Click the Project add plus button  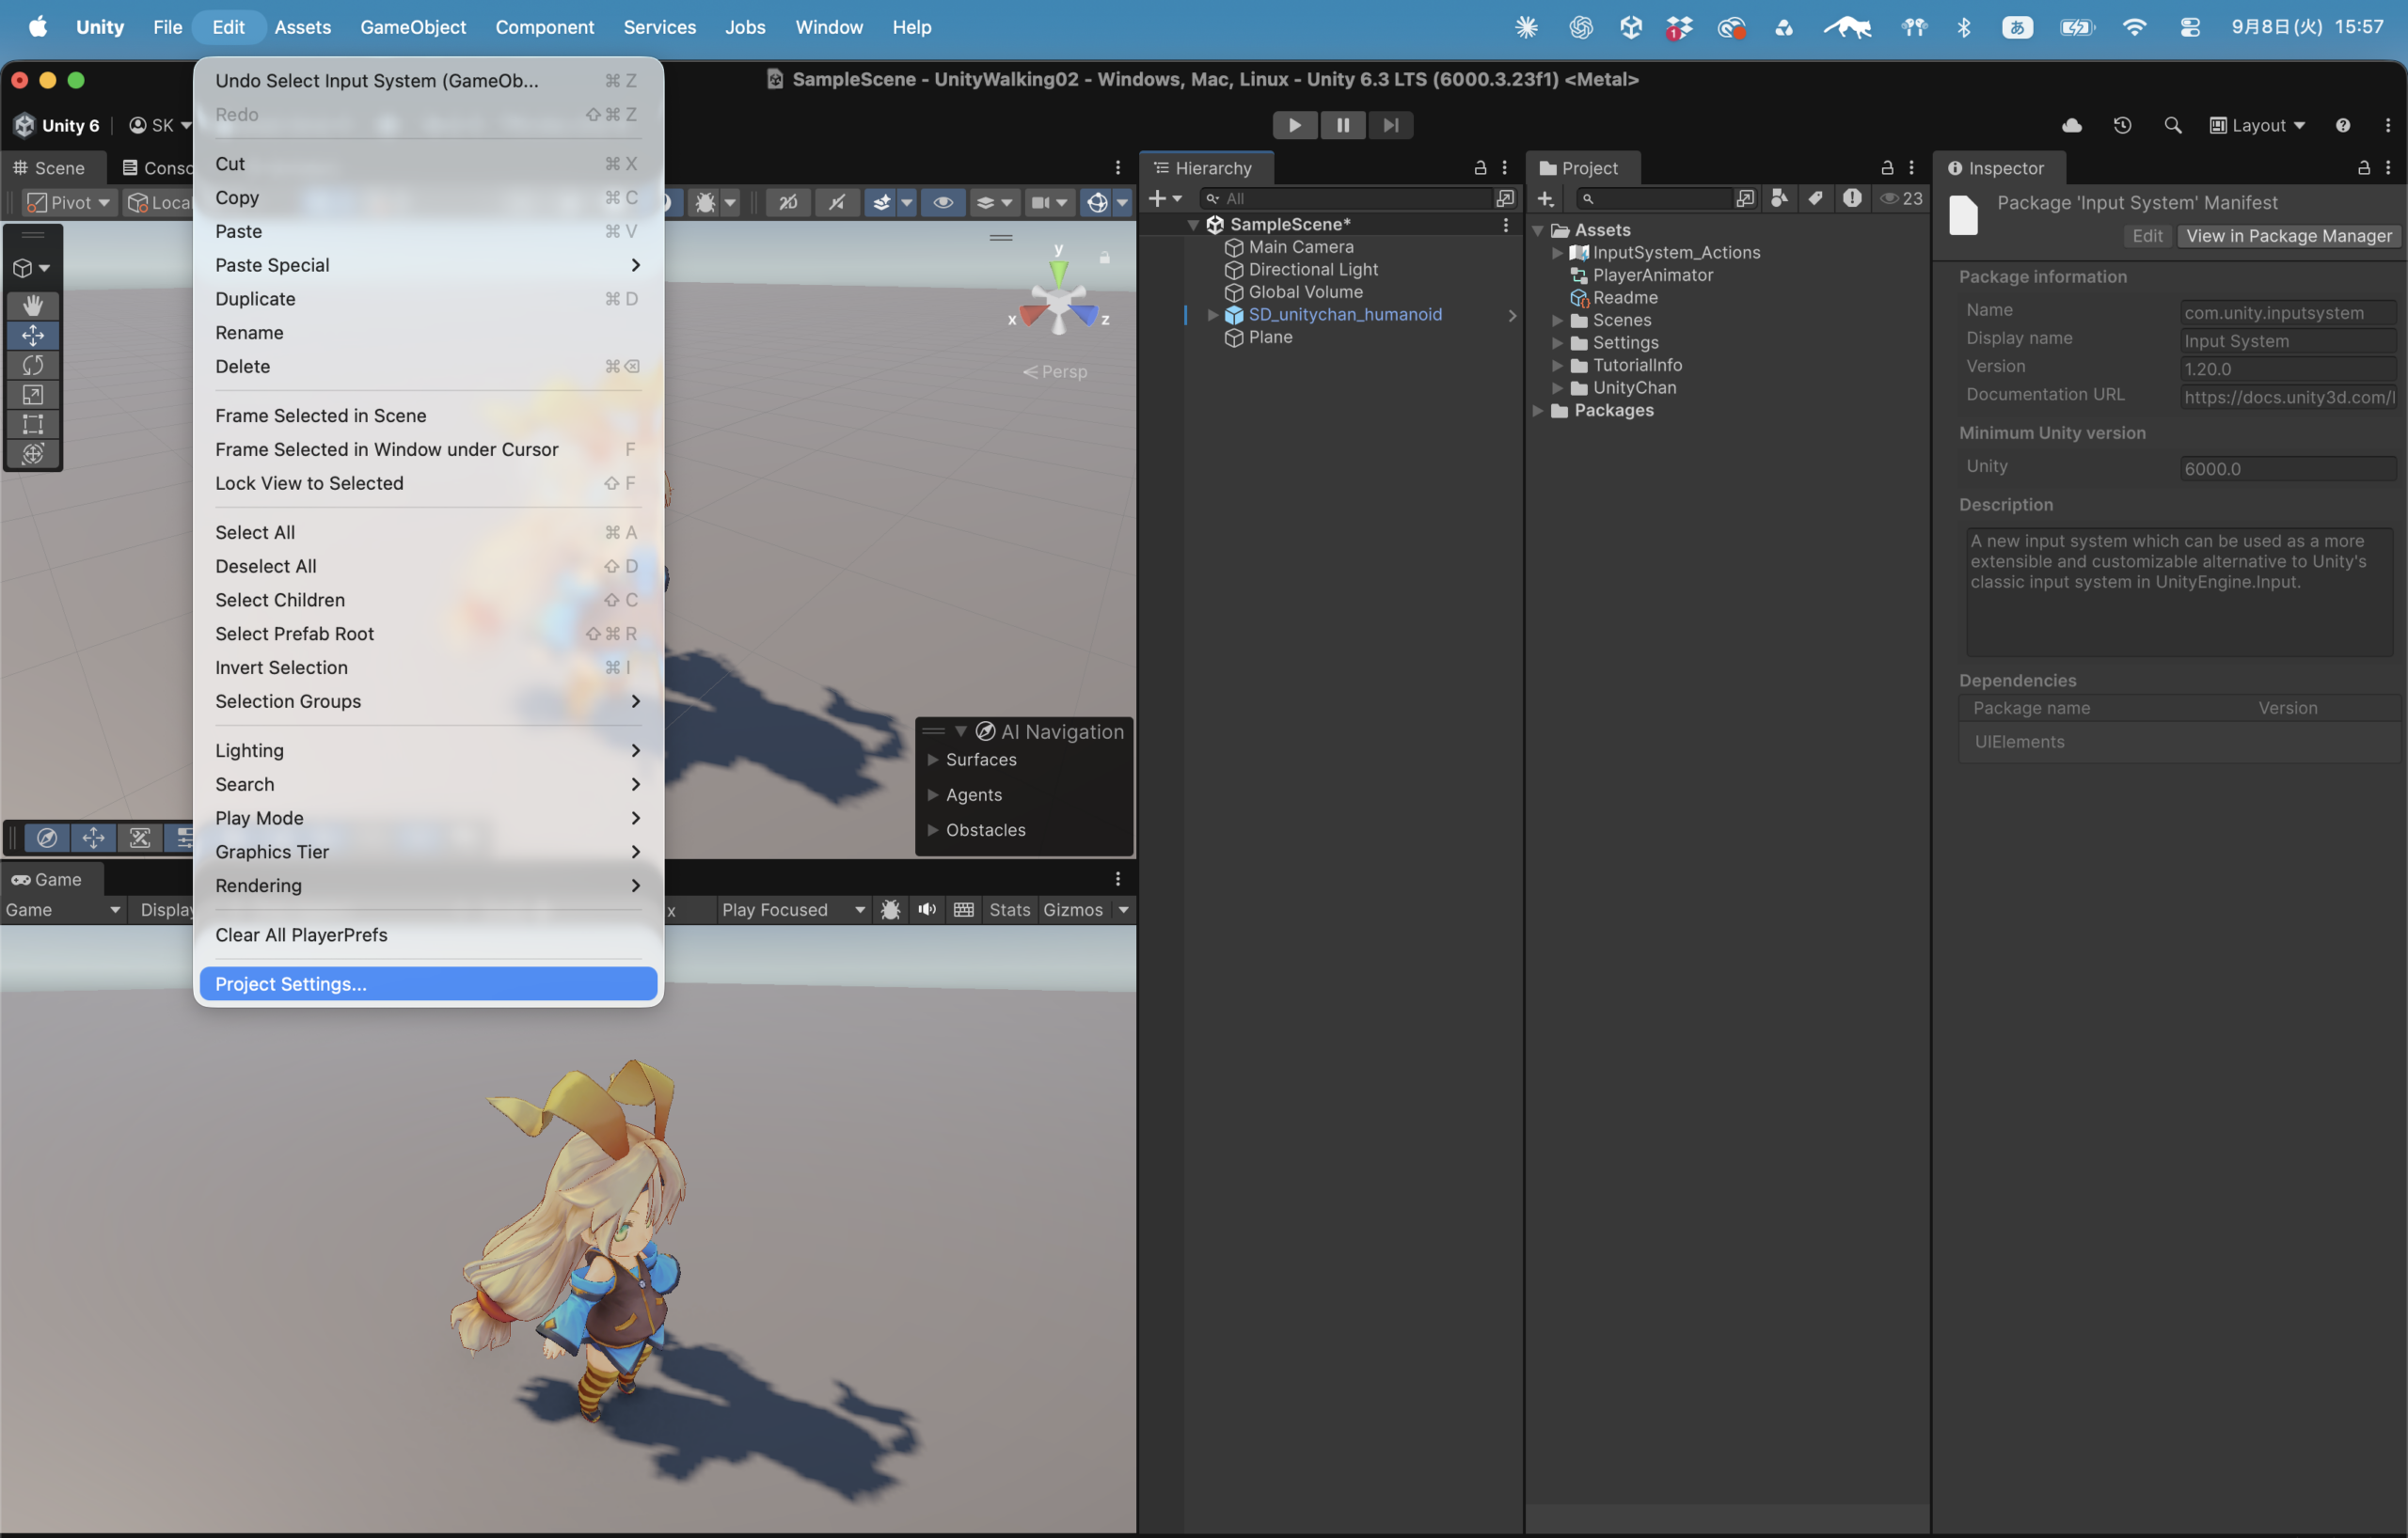click(x=1545, y=197)
